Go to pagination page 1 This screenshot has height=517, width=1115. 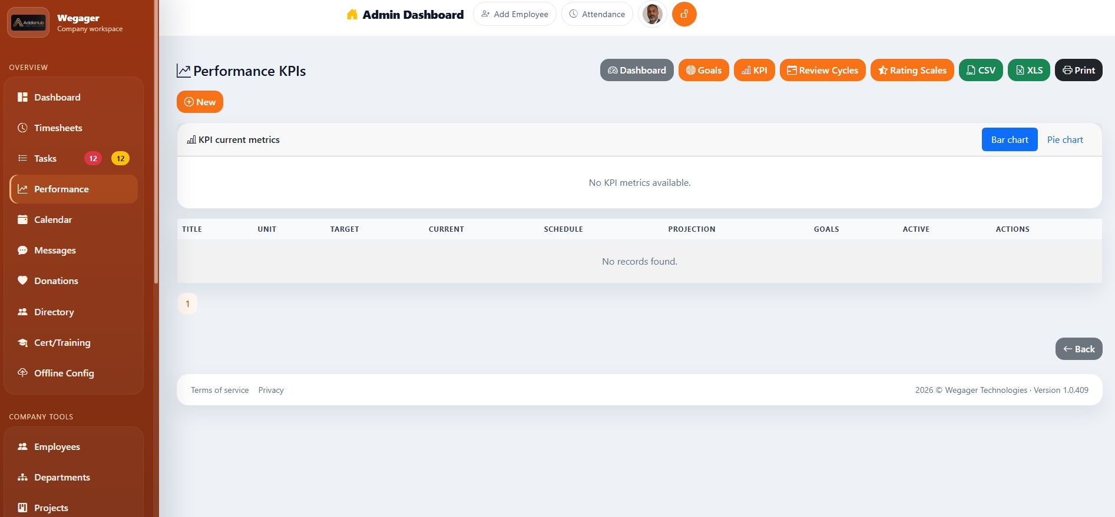point(188,303)
